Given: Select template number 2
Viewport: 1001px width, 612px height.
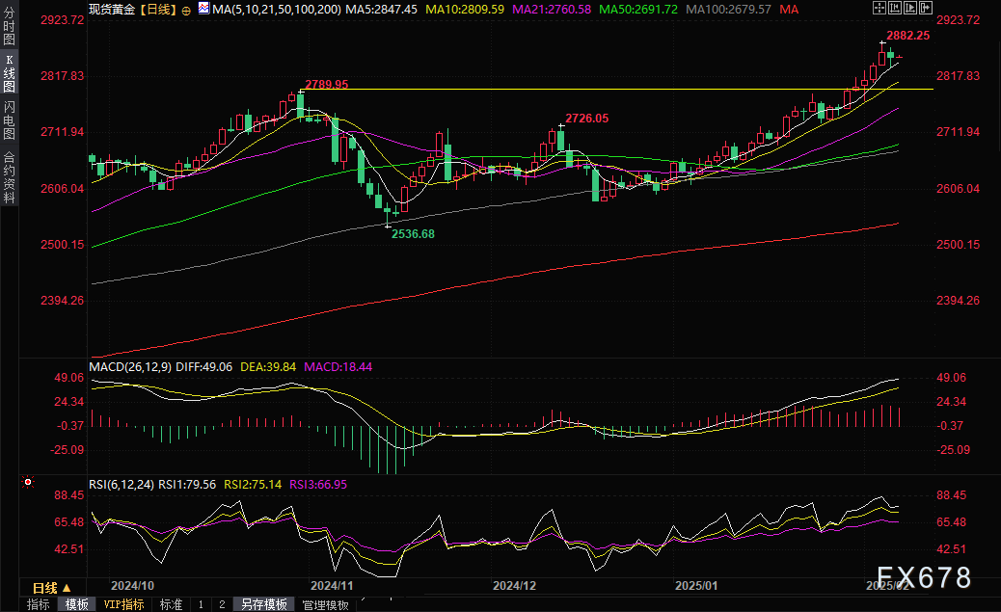Looking at the screenshot, I should [222, 605].
